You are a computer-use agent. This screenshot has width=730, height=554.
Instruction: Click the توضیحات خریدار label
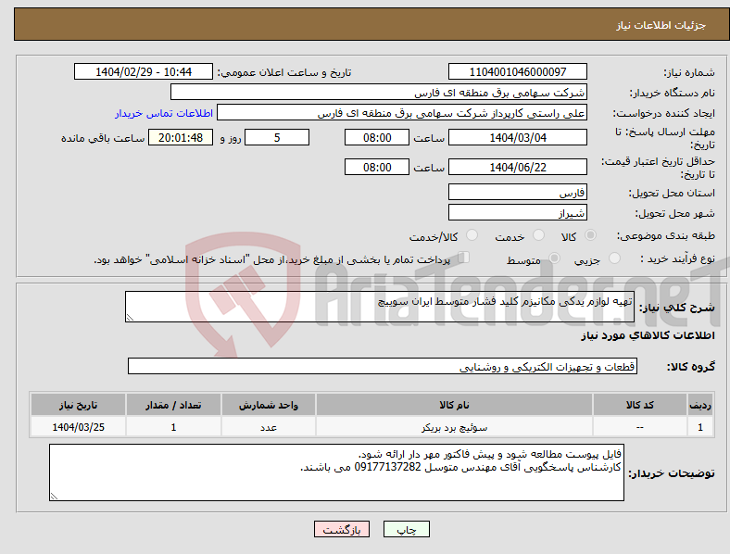coord(672,473)
